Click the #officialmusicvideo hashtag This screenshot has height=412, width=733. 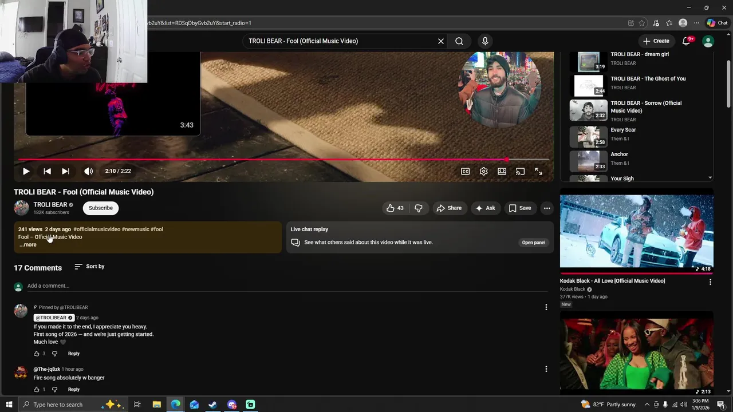pos(97,229)
